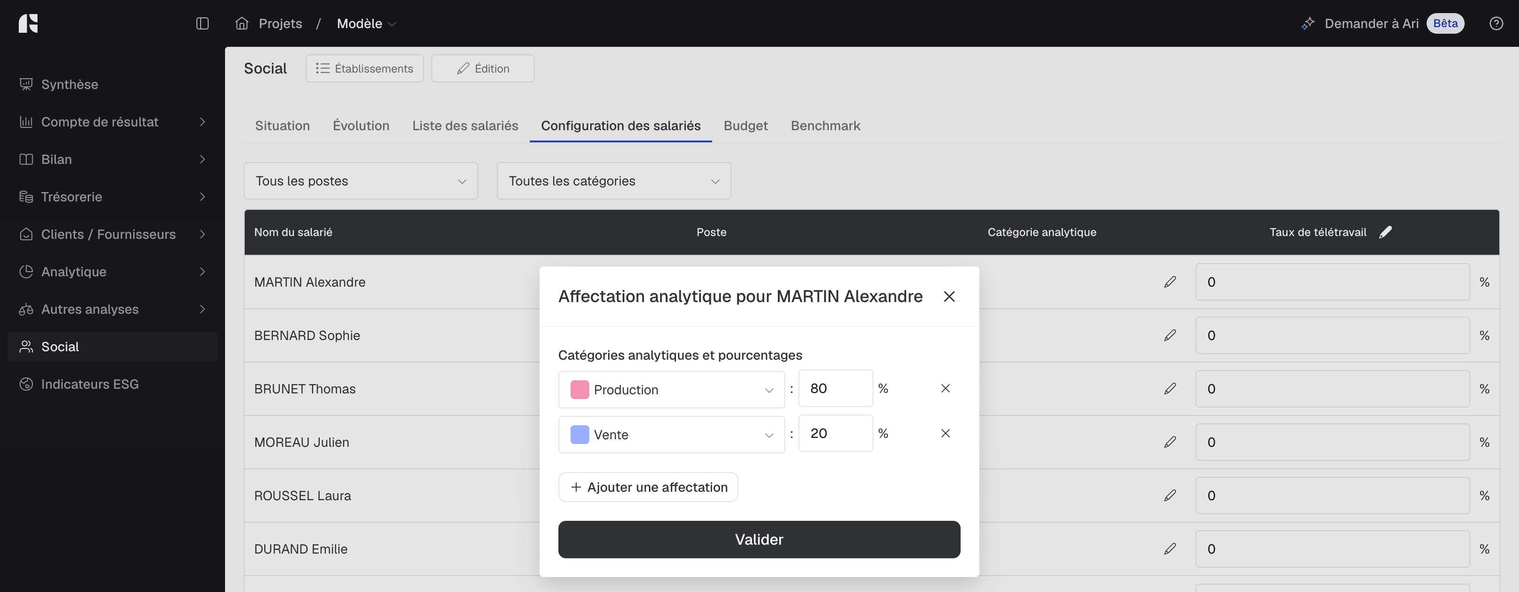1519x592 pixels.
Task: Click the 'Poste' column header
Action: (x=711, y=232)
